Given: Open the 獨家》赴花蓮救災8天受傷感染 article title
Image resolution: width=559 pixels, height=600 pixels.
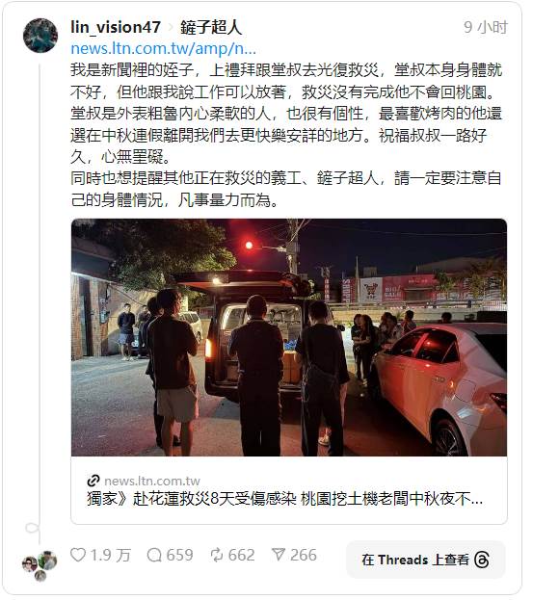Looking at the screenshot, I should click(284, 499).
